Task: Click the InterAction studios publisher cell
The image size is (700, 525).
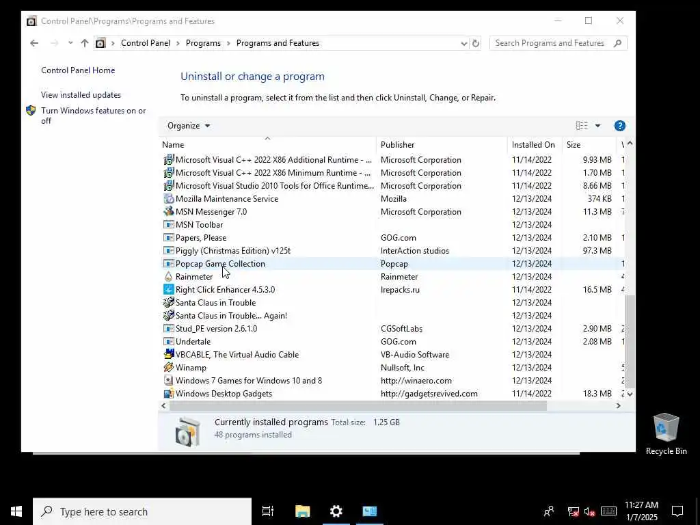Action: (x=415, y=251)
